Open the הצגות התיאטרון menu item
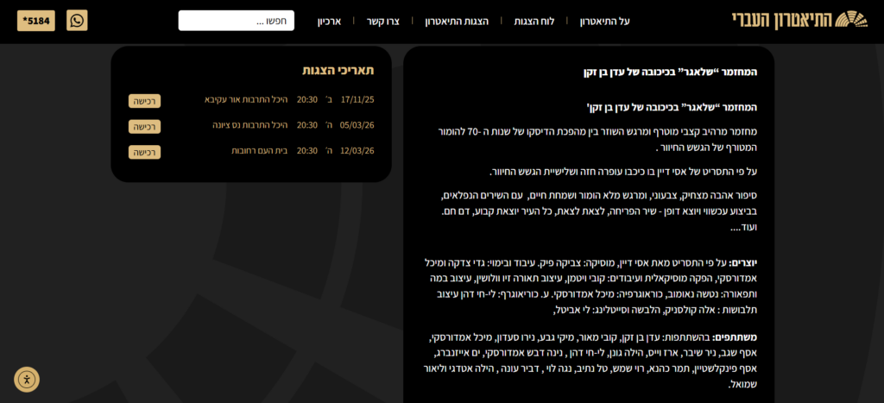The height and width of the screenshot is (403, 884). (457, 22)
